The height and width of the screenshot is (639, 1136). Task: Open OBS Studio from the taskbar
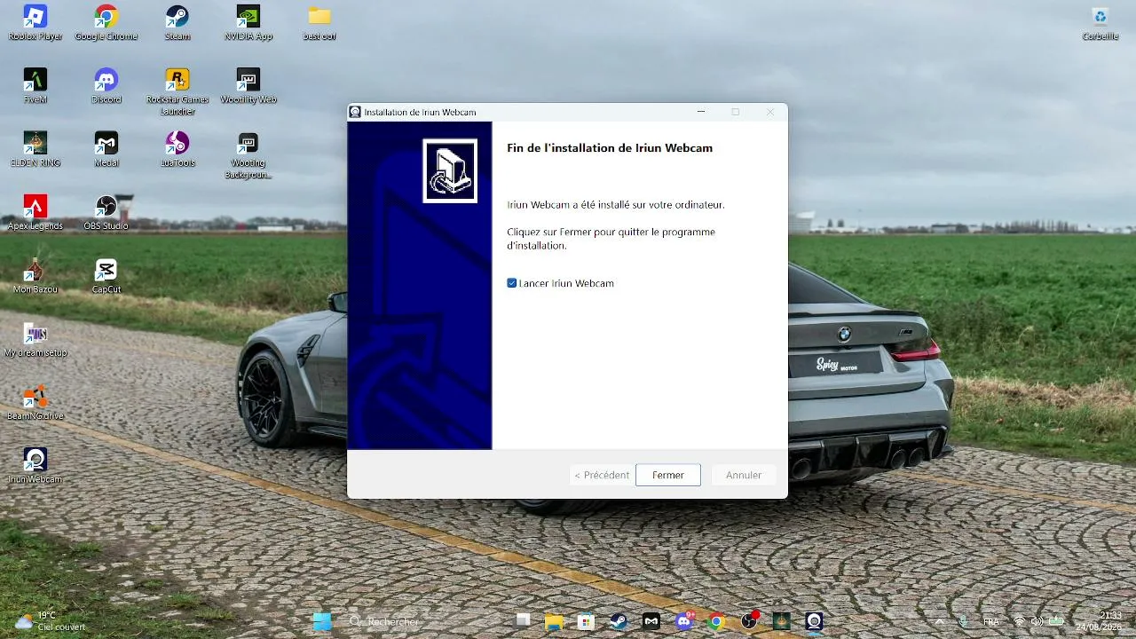pos(749,621)
